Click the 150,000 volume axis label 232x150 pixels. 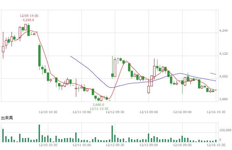[x=225, y=130]
